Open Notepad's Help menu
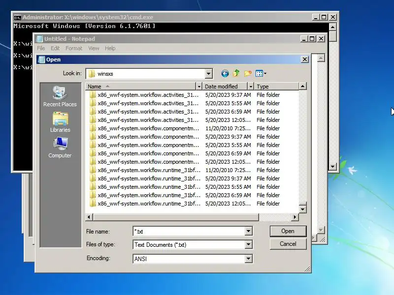The width and height of the screenshot is (394, 295). tap(110, 48)
